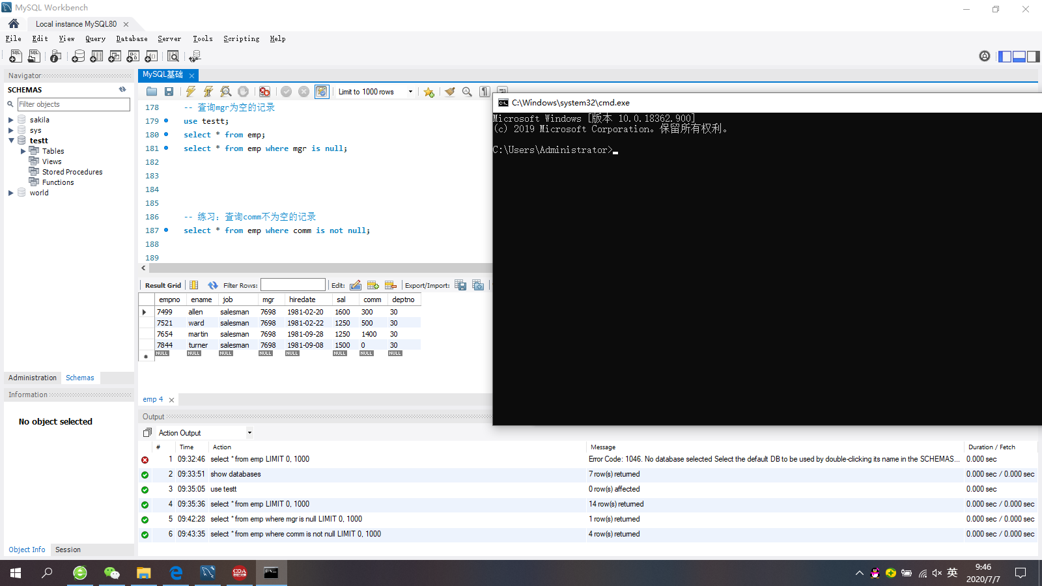Viewport: 1042px width, 586px height.
Task: Toggle the bottom output panel visibility
Action: [x=1019, y=57]
